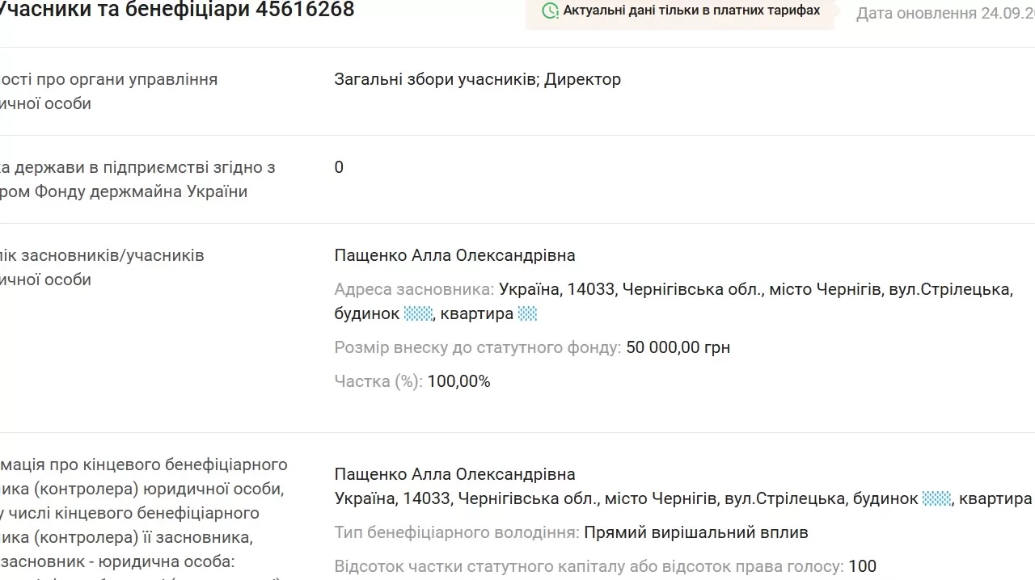Click the 'Дата оновлення' date text

point(944,14)
